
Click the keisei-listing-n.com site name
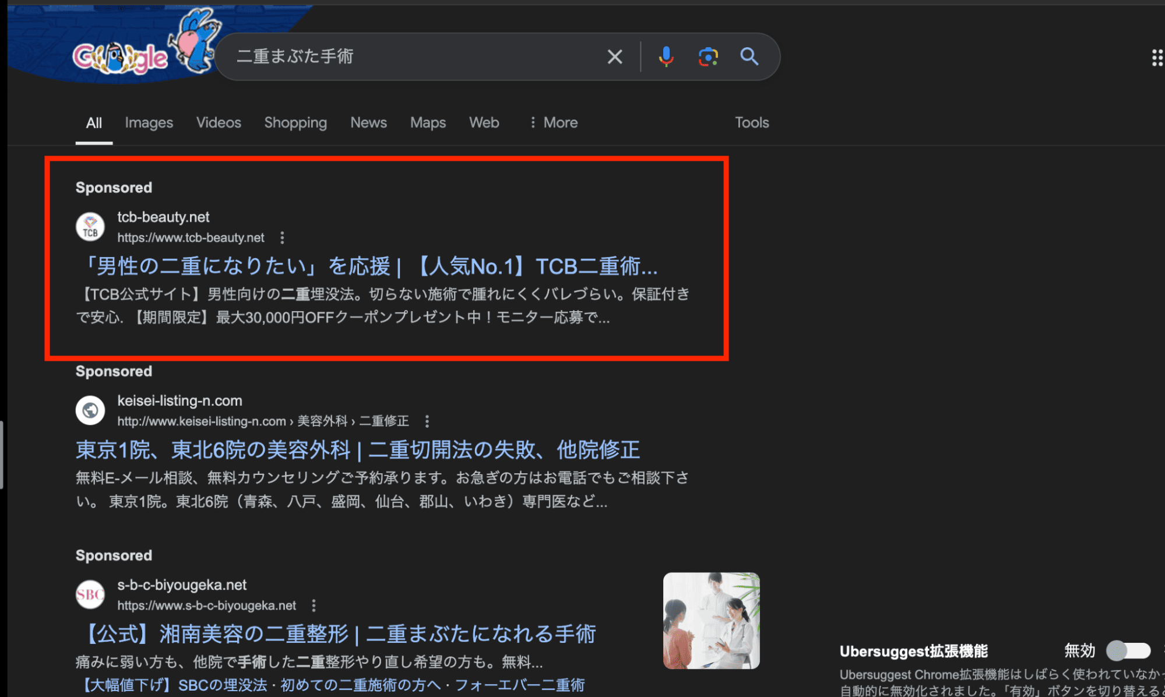(179, 401)
